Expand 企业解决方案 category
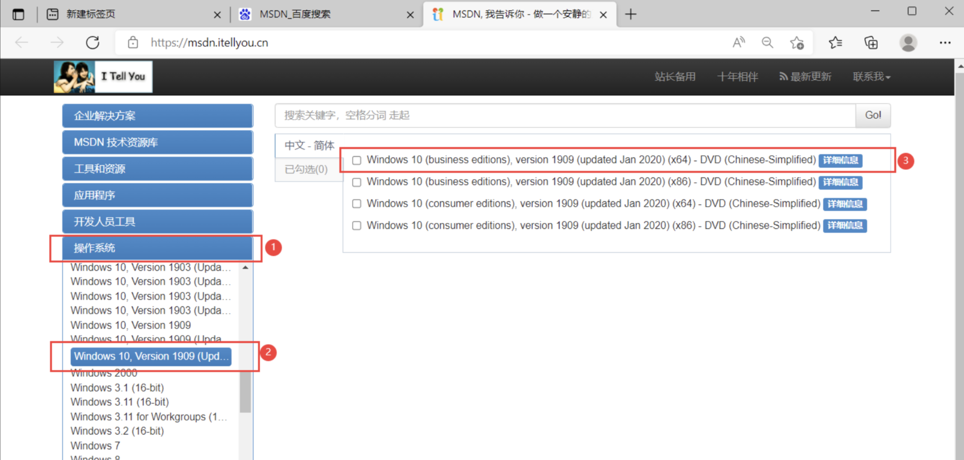The width and height of the screenshot is (964, 460). [158, 116]
